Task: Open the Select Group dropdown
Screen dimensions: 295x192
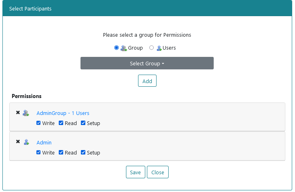Action: [x=147, y=63]
